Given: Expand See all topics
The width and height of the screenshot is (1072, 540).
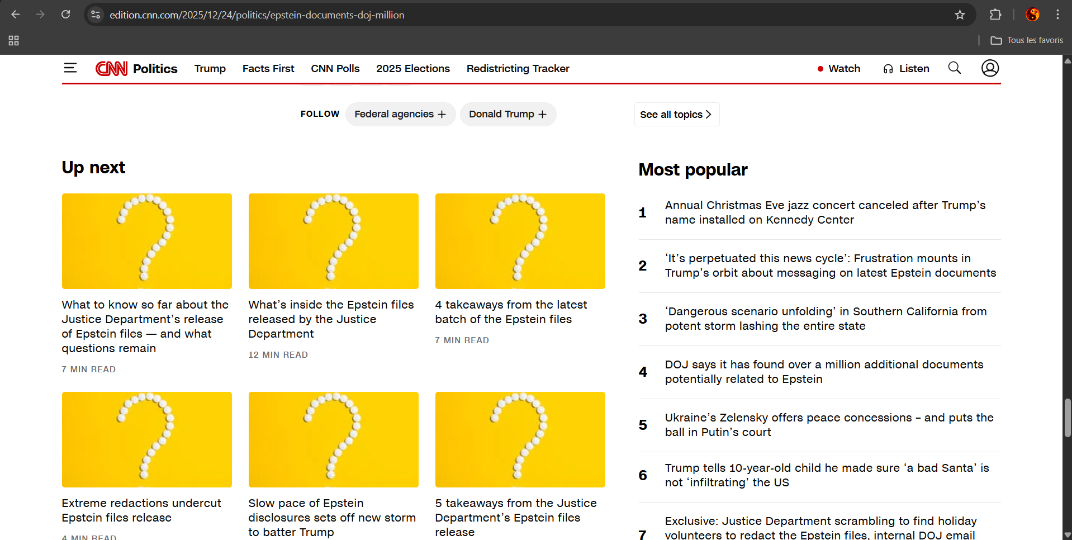Looking at the screenshot, I should tap(676, 115).
